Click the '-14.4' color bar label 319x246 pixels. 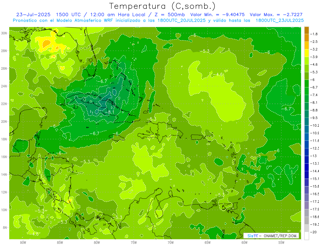point(315,171)
